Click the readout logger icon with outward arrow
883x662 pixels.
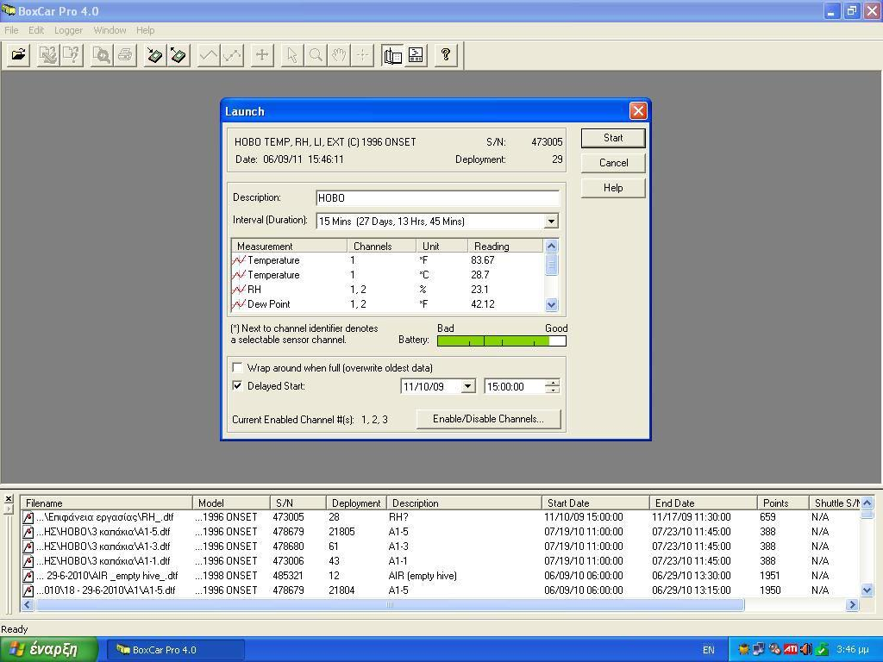(x=178, y=55)
